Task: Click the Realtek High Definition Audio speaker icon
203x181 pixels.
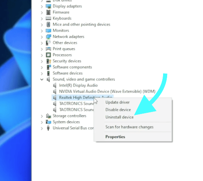Action: point(55,98)
